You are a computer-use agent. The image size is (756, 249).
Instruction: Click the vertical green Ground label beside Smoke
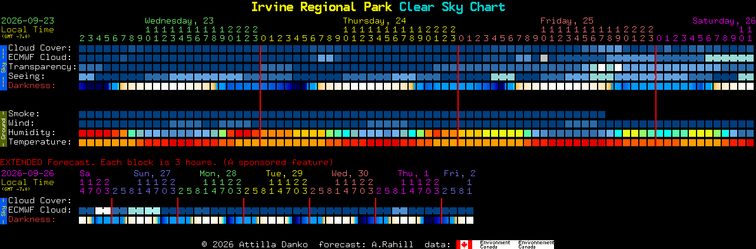point(3,127)
